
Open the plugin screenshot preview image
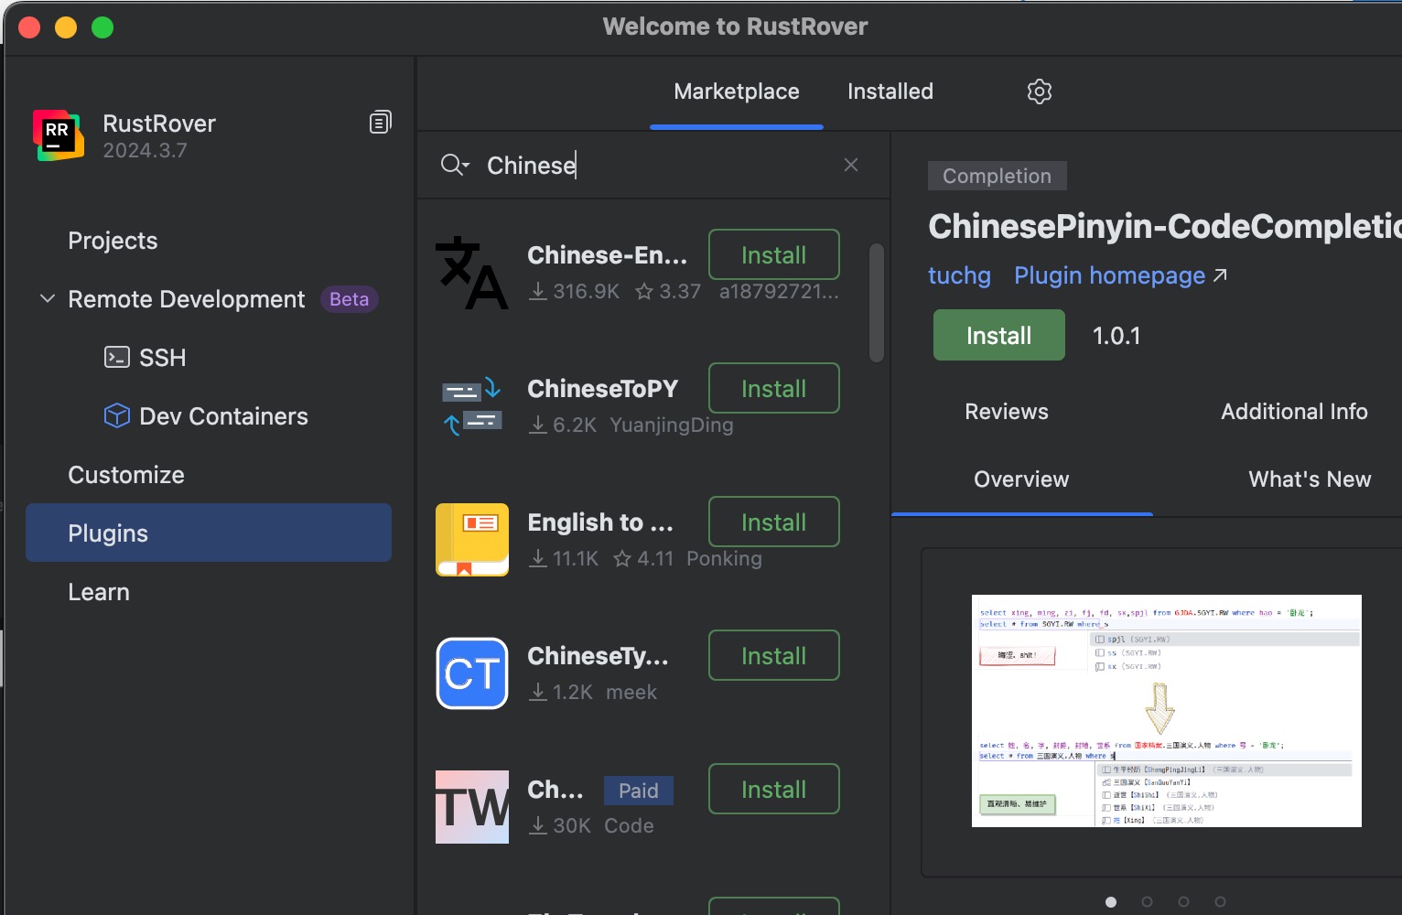(1166, 710)
